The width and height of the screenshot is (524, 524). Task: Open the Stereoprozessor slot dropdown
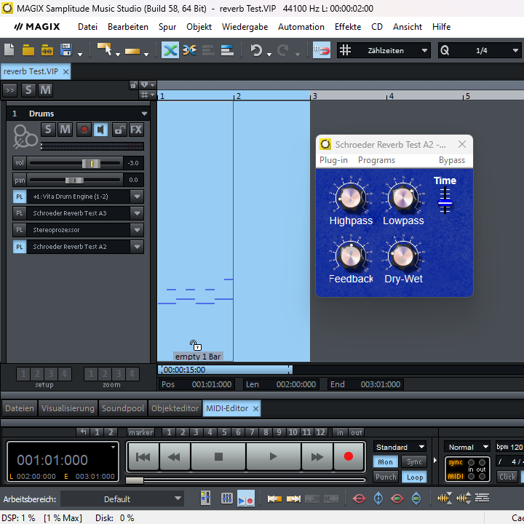(x=137, y=230)
